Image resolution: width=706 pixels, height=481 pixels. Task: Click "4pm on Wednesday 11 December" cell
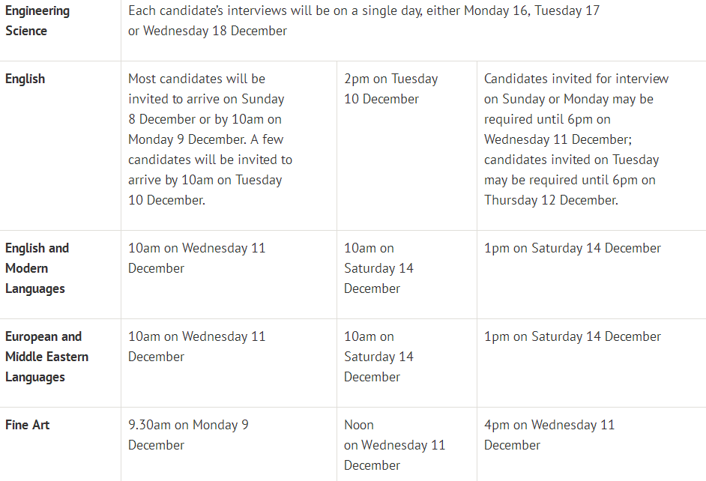549,435
